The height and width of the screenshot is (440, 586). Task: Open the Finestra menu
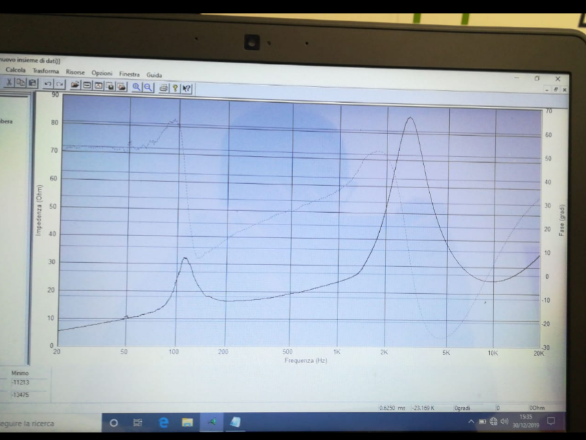coord(129,74)
